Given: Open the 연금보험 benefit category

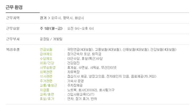Looking at the screenshot, I should [46, 50].
